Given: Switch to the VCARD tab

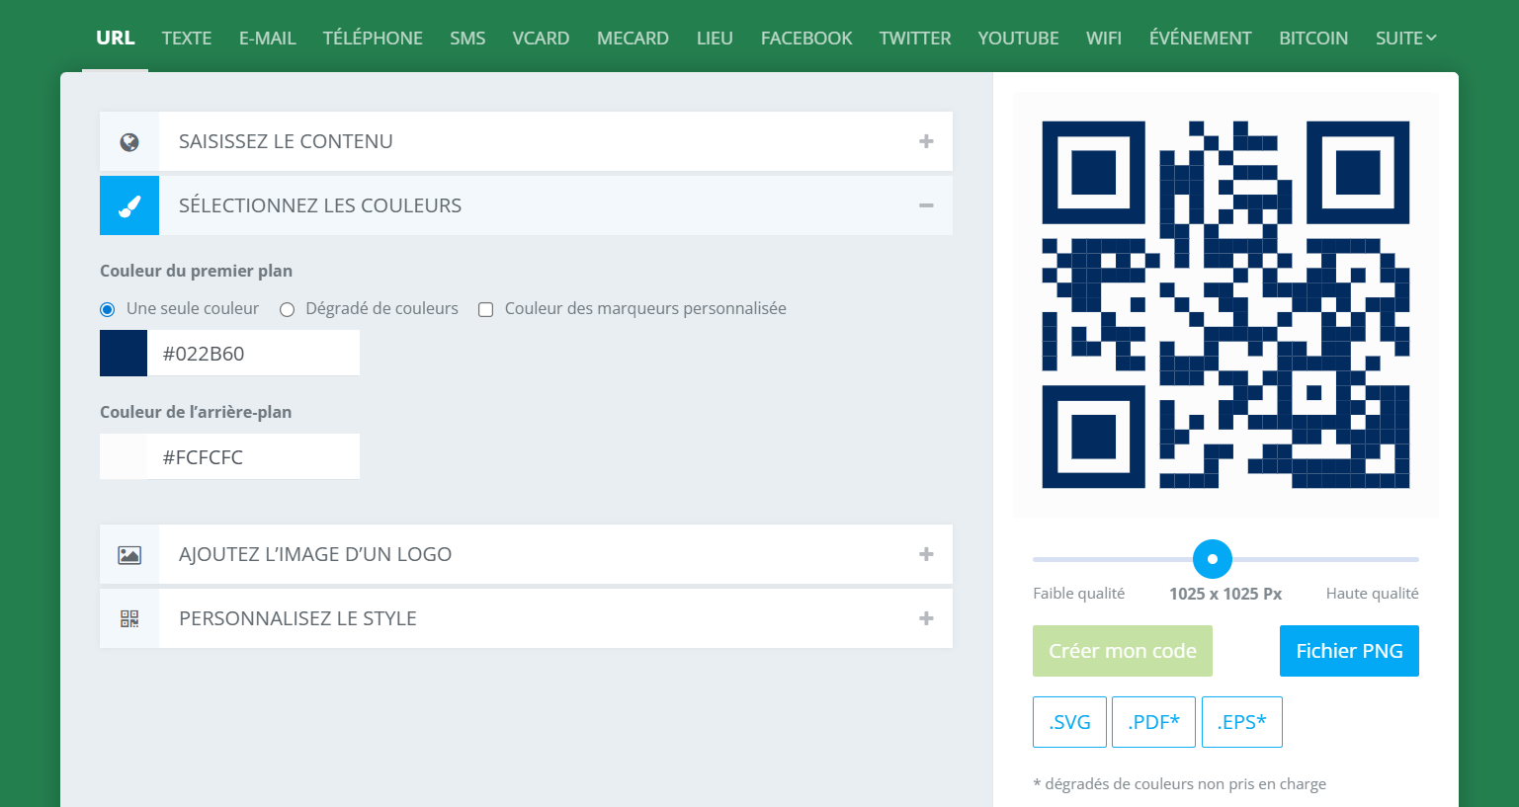Looking at the screenshot, I should (x=541, y=39).
